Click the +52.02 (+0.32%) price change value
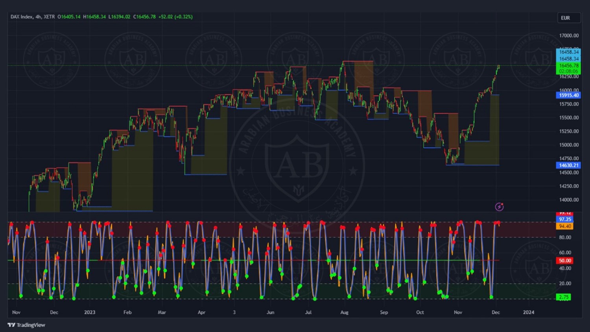The height and width of the screenshot is (332, 590). 175,17
